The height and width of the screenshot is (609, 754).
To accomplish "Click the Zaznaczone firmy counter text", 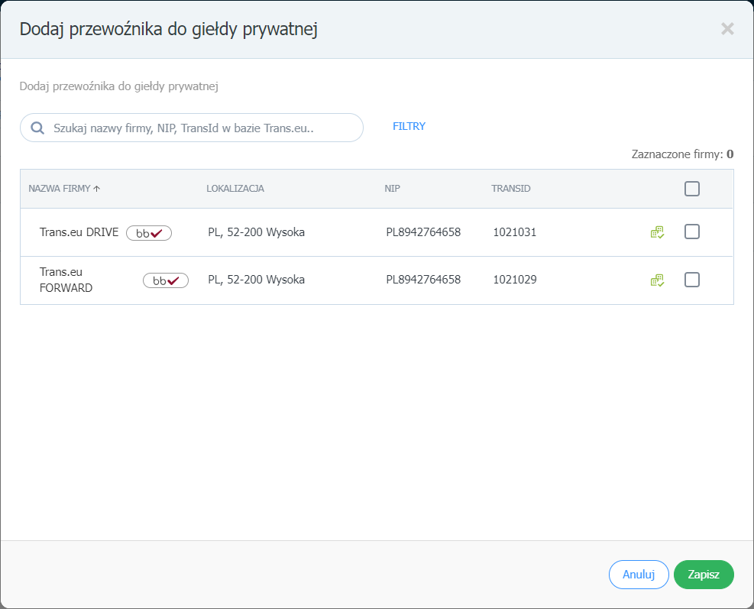I will pos(682,154).
